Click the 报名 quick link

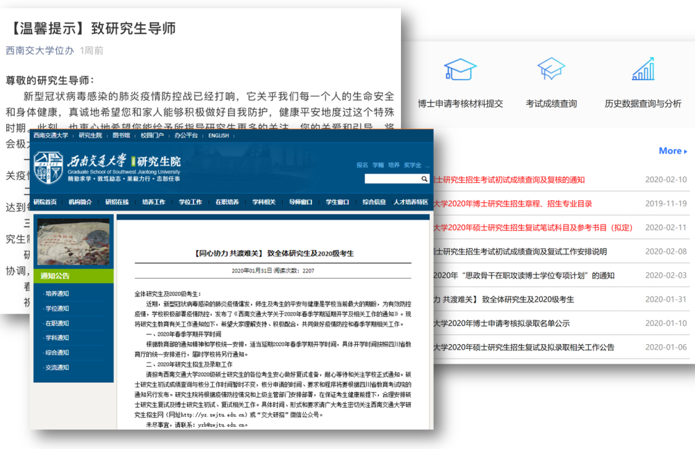tap(363, 165)
